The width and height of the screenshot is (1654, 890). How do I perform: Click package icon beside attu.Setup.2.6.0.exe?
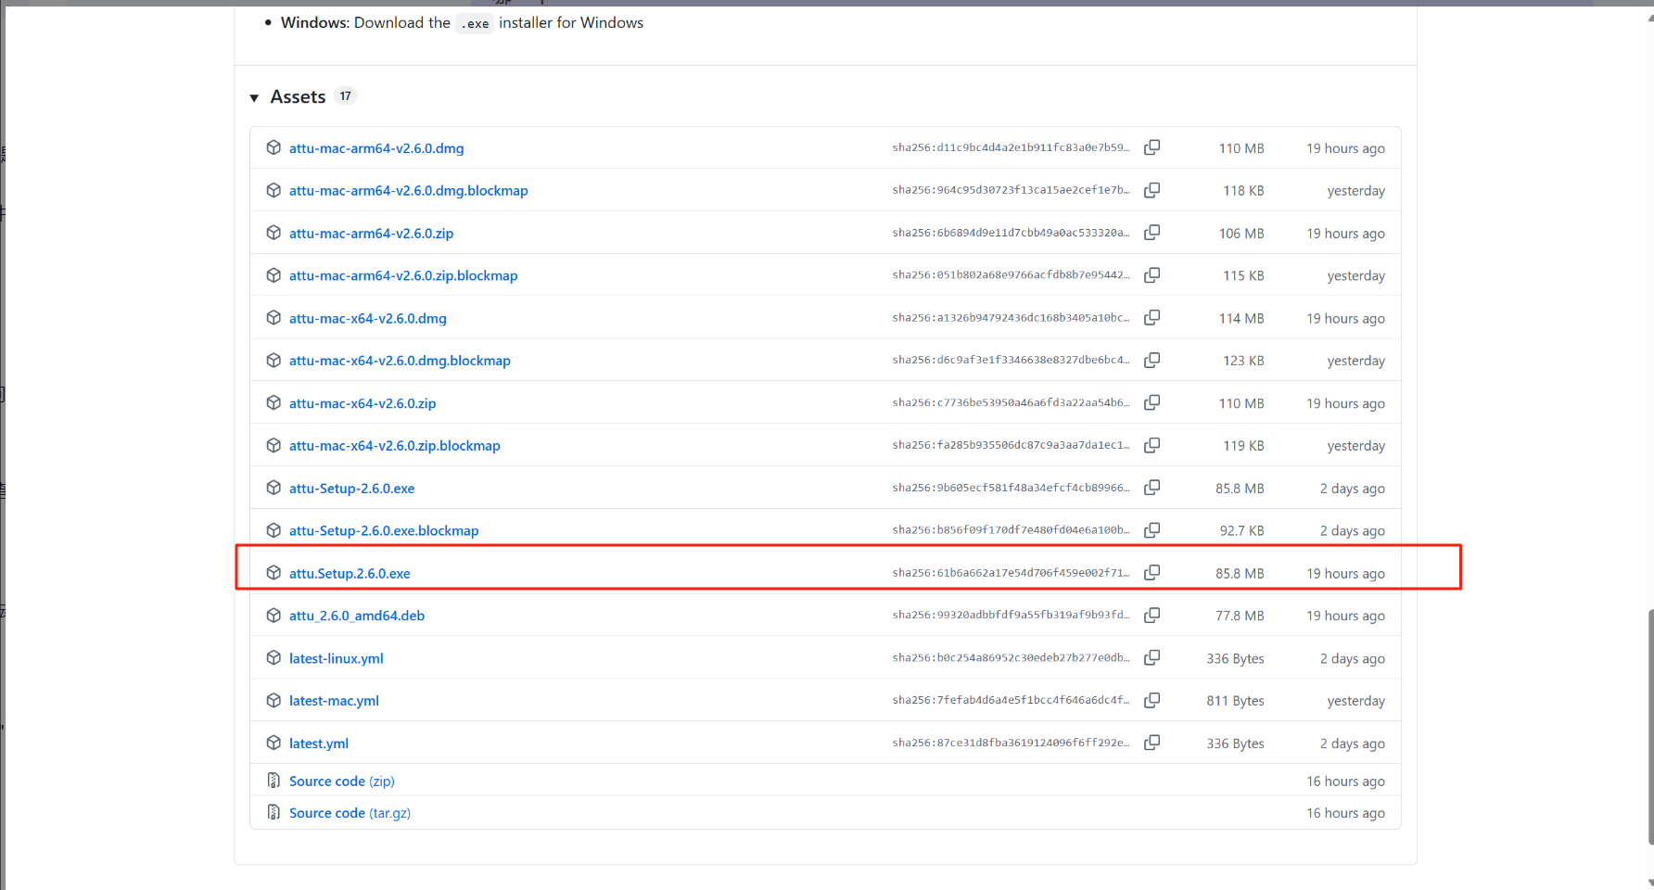pos(274,573)
